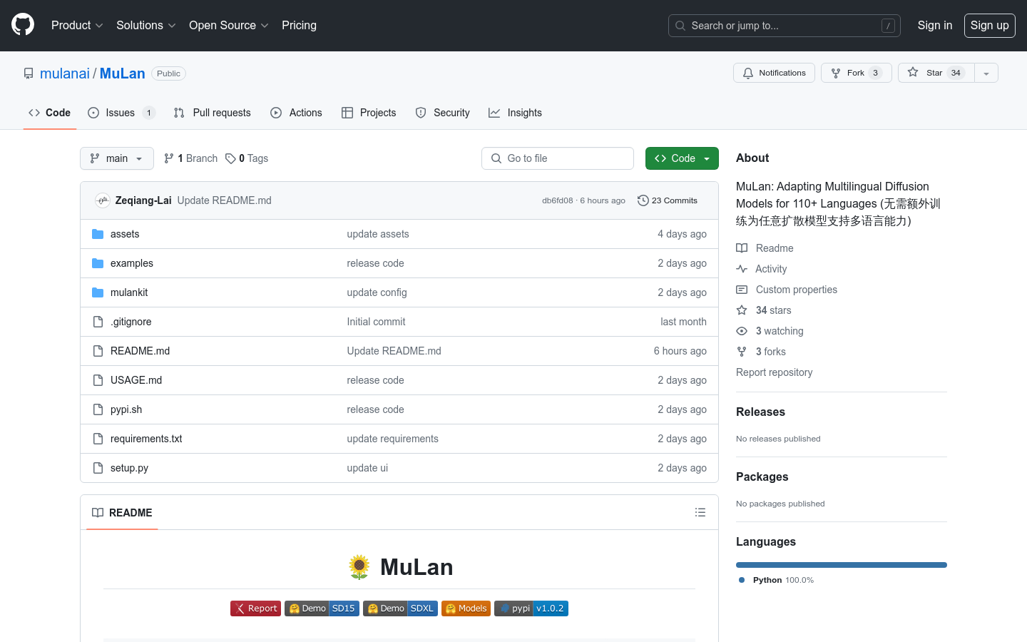Click the Sign up button

click(989, 25)
